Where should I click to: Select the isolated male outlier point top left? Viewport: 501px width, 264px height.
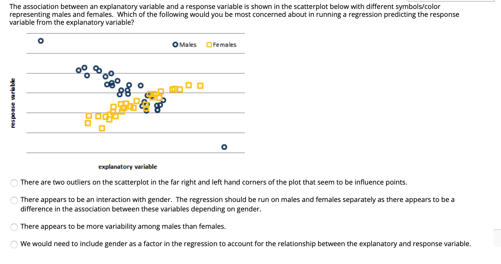(x=41, y=41)
